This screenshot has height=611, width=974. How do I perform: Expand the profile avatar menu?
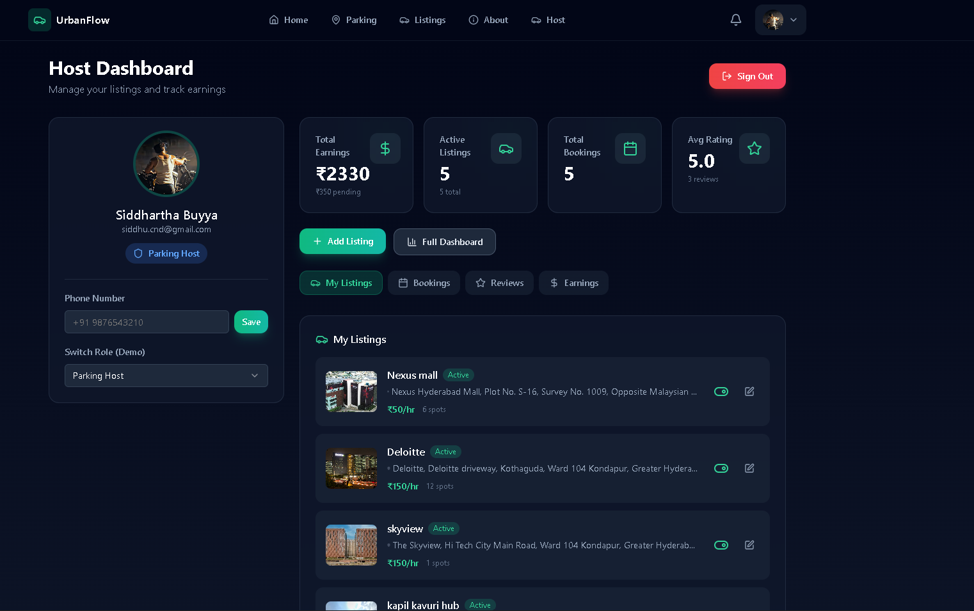781,20
